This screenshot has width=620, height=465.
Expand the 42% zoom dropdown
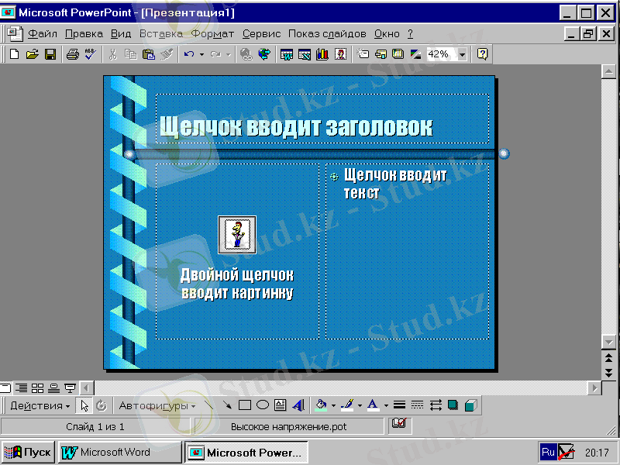pyautogui.click(x=462, y=54)
